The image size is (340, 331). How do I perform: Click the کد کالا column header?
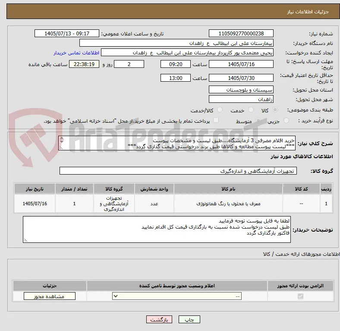point(301,189)
